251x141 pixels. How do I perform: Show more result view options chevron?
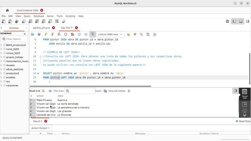tap(245, 115)
